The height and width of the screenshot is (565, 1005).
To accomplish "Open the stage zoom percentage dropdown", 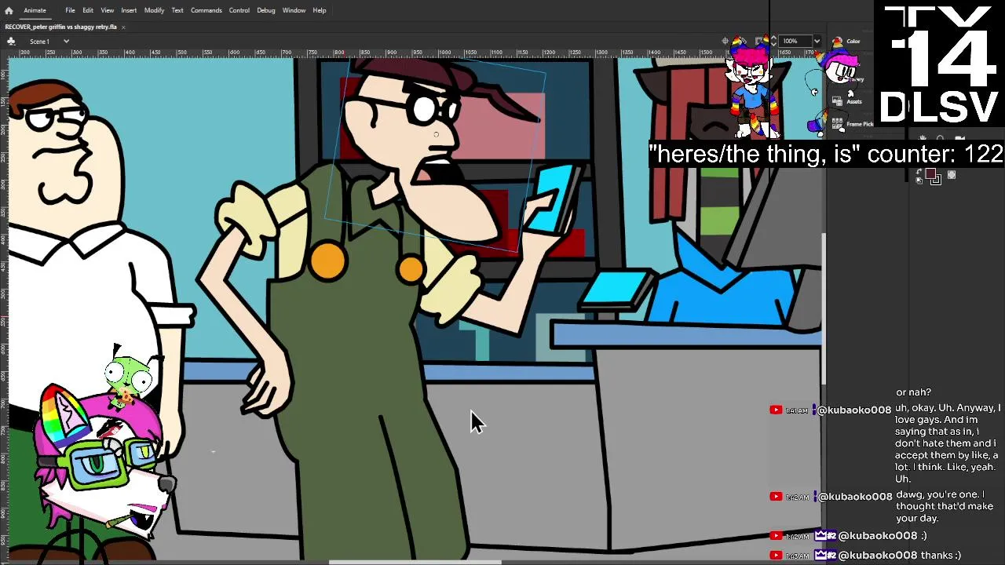I will tap(817, 41).
